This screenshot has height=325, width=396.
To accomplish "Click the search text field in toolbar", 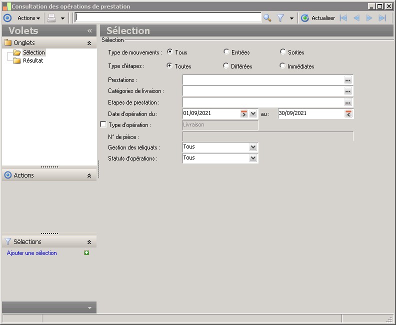I will [167, 18].
